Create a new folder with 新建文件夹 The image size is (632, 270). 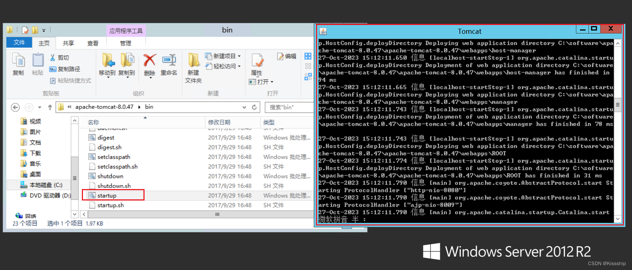tap(193, 68)
